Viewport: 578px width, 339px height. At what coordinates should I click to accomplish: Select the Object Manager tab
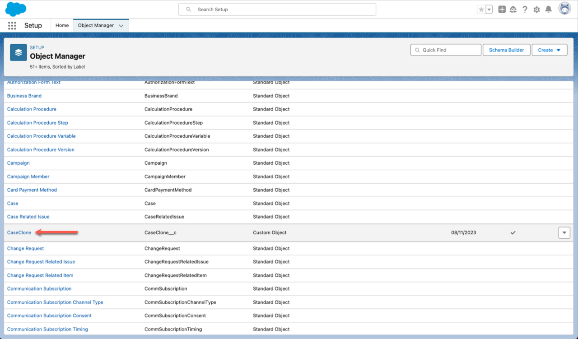click(96, 26)
